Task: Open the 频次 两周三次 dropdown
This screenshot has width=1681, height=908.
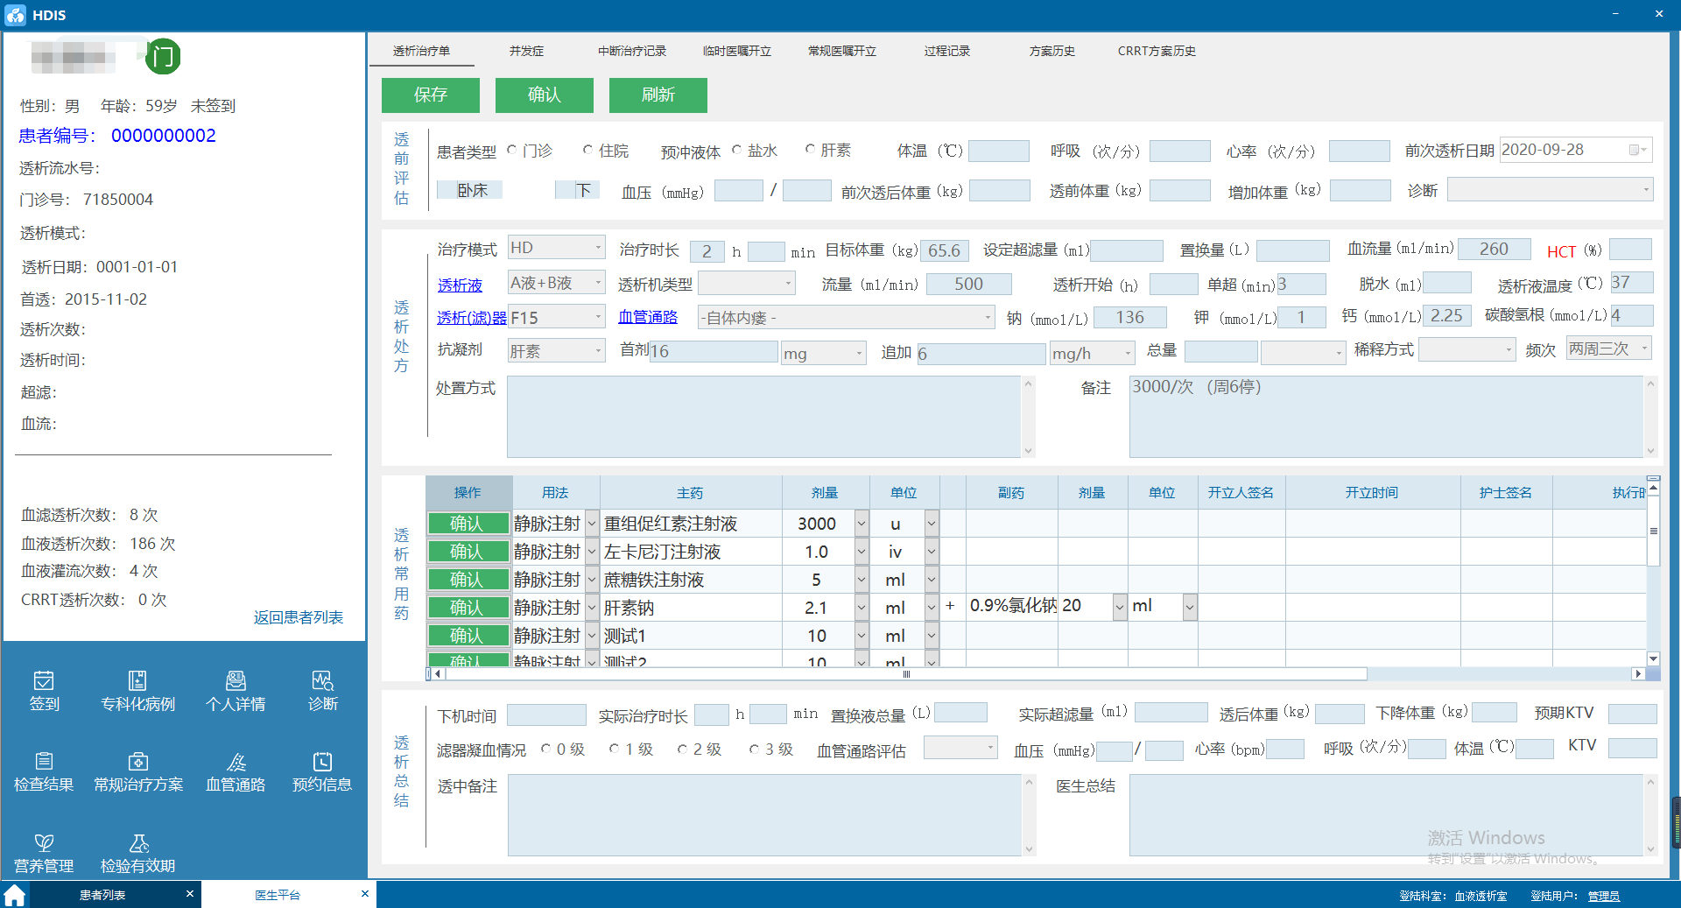Action: click(x=1643, y=348)
